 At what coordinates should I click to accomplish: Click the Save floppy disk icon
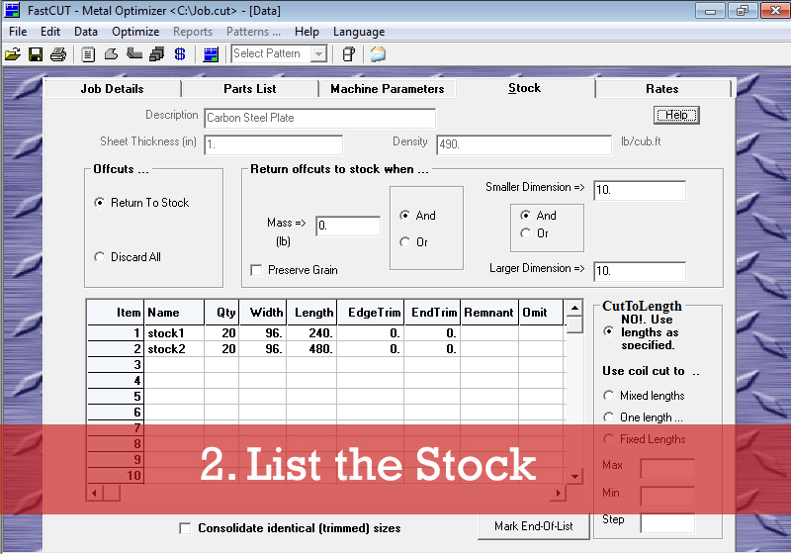[x=36, y=54]
